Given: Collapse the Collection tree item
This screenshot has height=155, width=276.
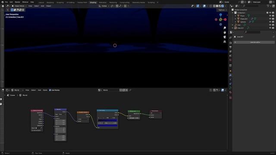Looking at the screenshot, I should pos(232,13).
